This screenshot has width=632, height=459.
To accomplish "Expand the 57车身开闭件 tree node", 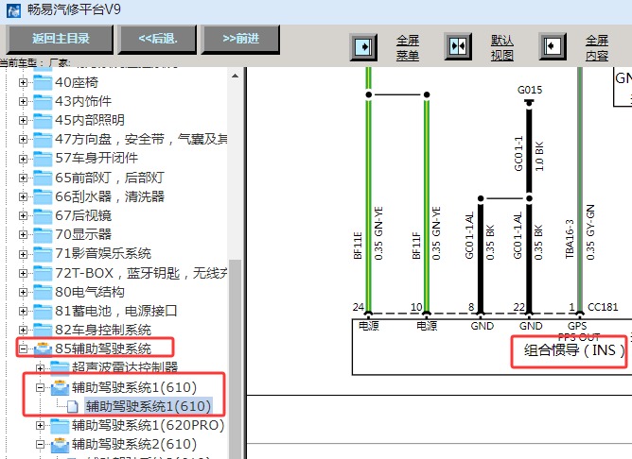I will (23, 159).
